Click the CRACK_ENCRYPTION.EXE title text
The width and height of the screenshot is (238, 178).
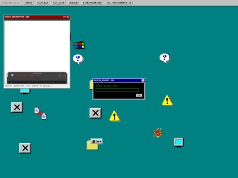17,17
